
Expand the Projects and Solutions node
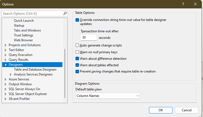(x=5, y=45)
